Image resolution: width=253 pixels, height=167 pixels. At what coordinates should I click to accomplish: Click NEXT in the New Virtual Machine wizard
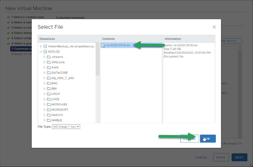coord(239,157)
